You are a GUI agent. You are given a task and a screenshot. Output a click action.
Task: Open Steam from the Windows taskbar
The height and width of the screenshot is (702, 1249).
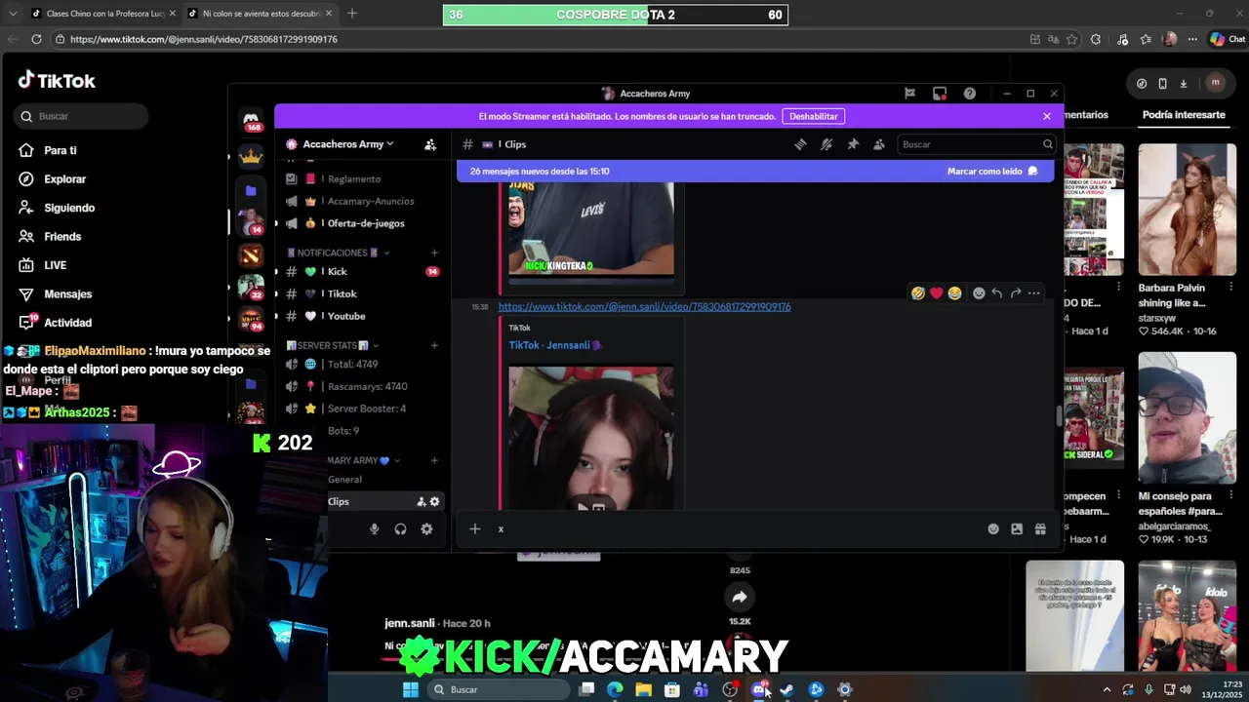click(786, 689)
